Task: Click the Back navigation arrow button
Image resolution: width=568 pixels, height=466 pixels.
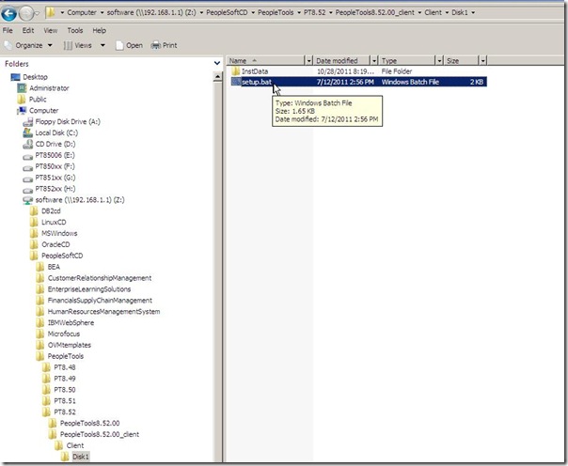Action: 11,13
